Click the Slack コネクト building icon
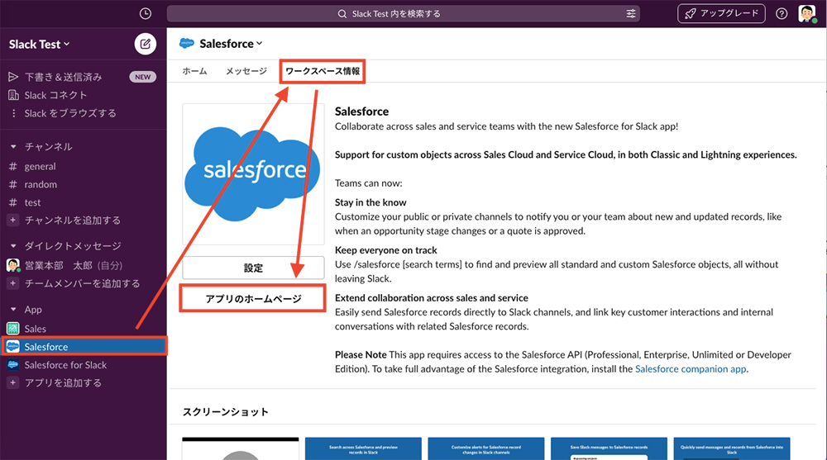Image resolution: width=827 pixels, height=460 pixels. tap(13, 95)
